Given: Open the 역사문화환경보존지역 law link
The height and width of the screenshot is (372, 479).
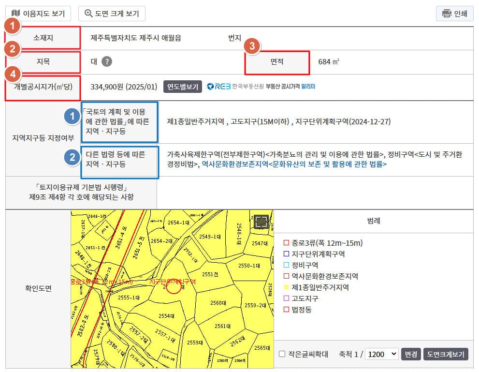Looking at the screenshot, I should click(294, 164).
